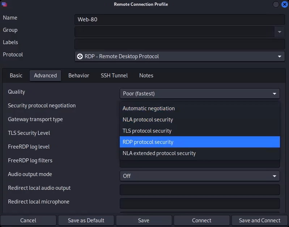This screenshot has height=227, width=289.
Task: Select RDP protocol security entry
Action: point(148,142)
